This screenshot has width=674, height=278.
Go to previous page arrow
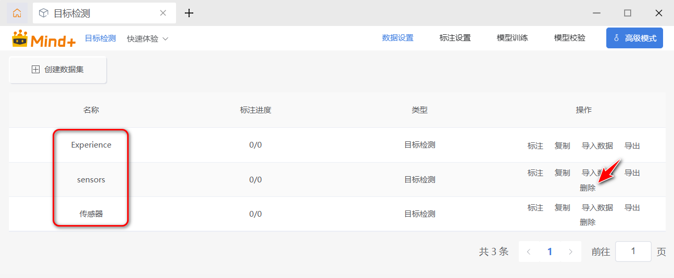[529, 252]
